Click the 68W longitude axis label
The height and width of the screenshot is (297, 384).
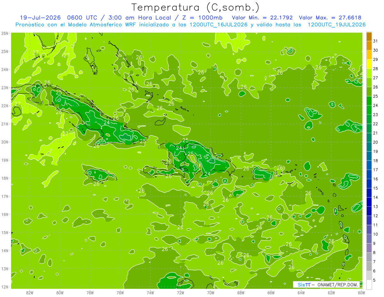click(x=241, y=293)
